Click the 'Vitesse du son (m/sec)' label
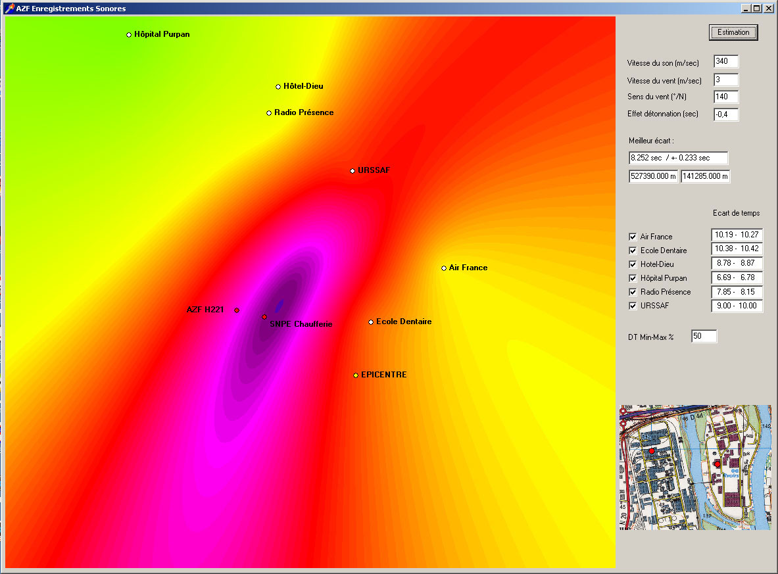This screenshot has width=778, height=574. click(x=663, y=63)
